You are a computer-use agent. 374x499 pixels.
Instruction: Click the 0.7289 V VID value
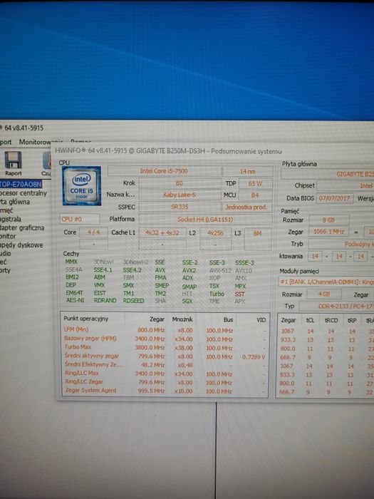pyautogui.click(x=253, y=357)
